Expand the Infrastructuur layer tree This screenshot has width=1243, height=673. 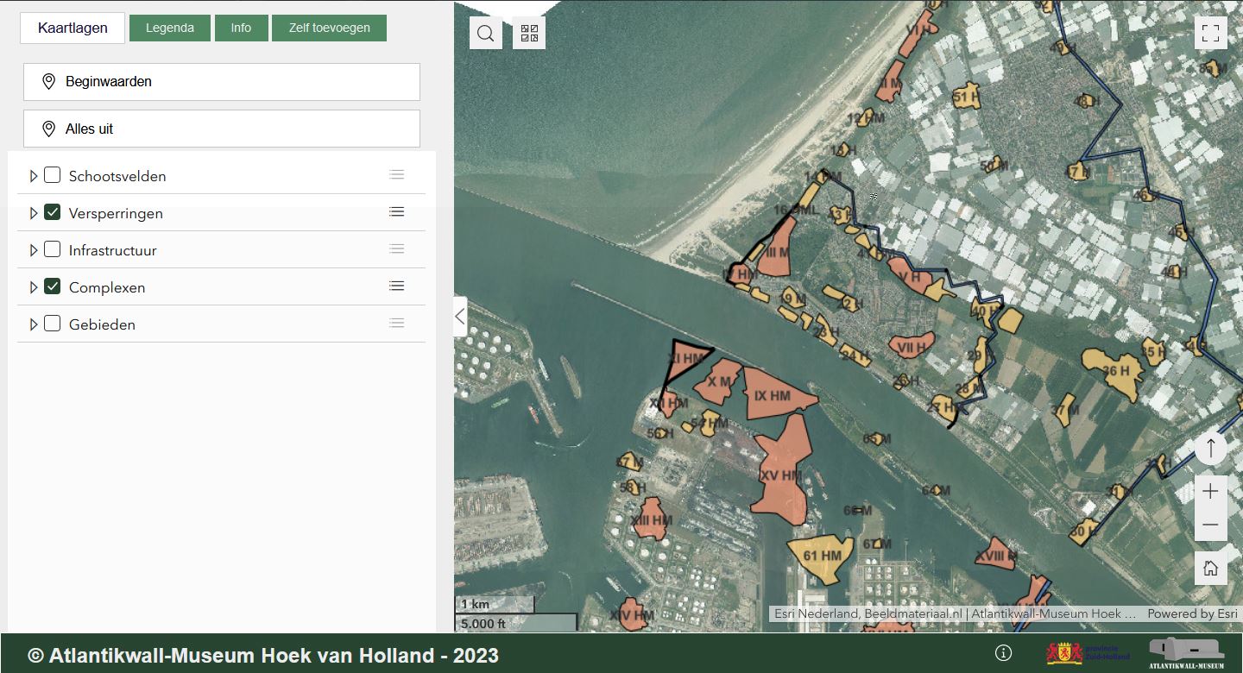[34, 250]
